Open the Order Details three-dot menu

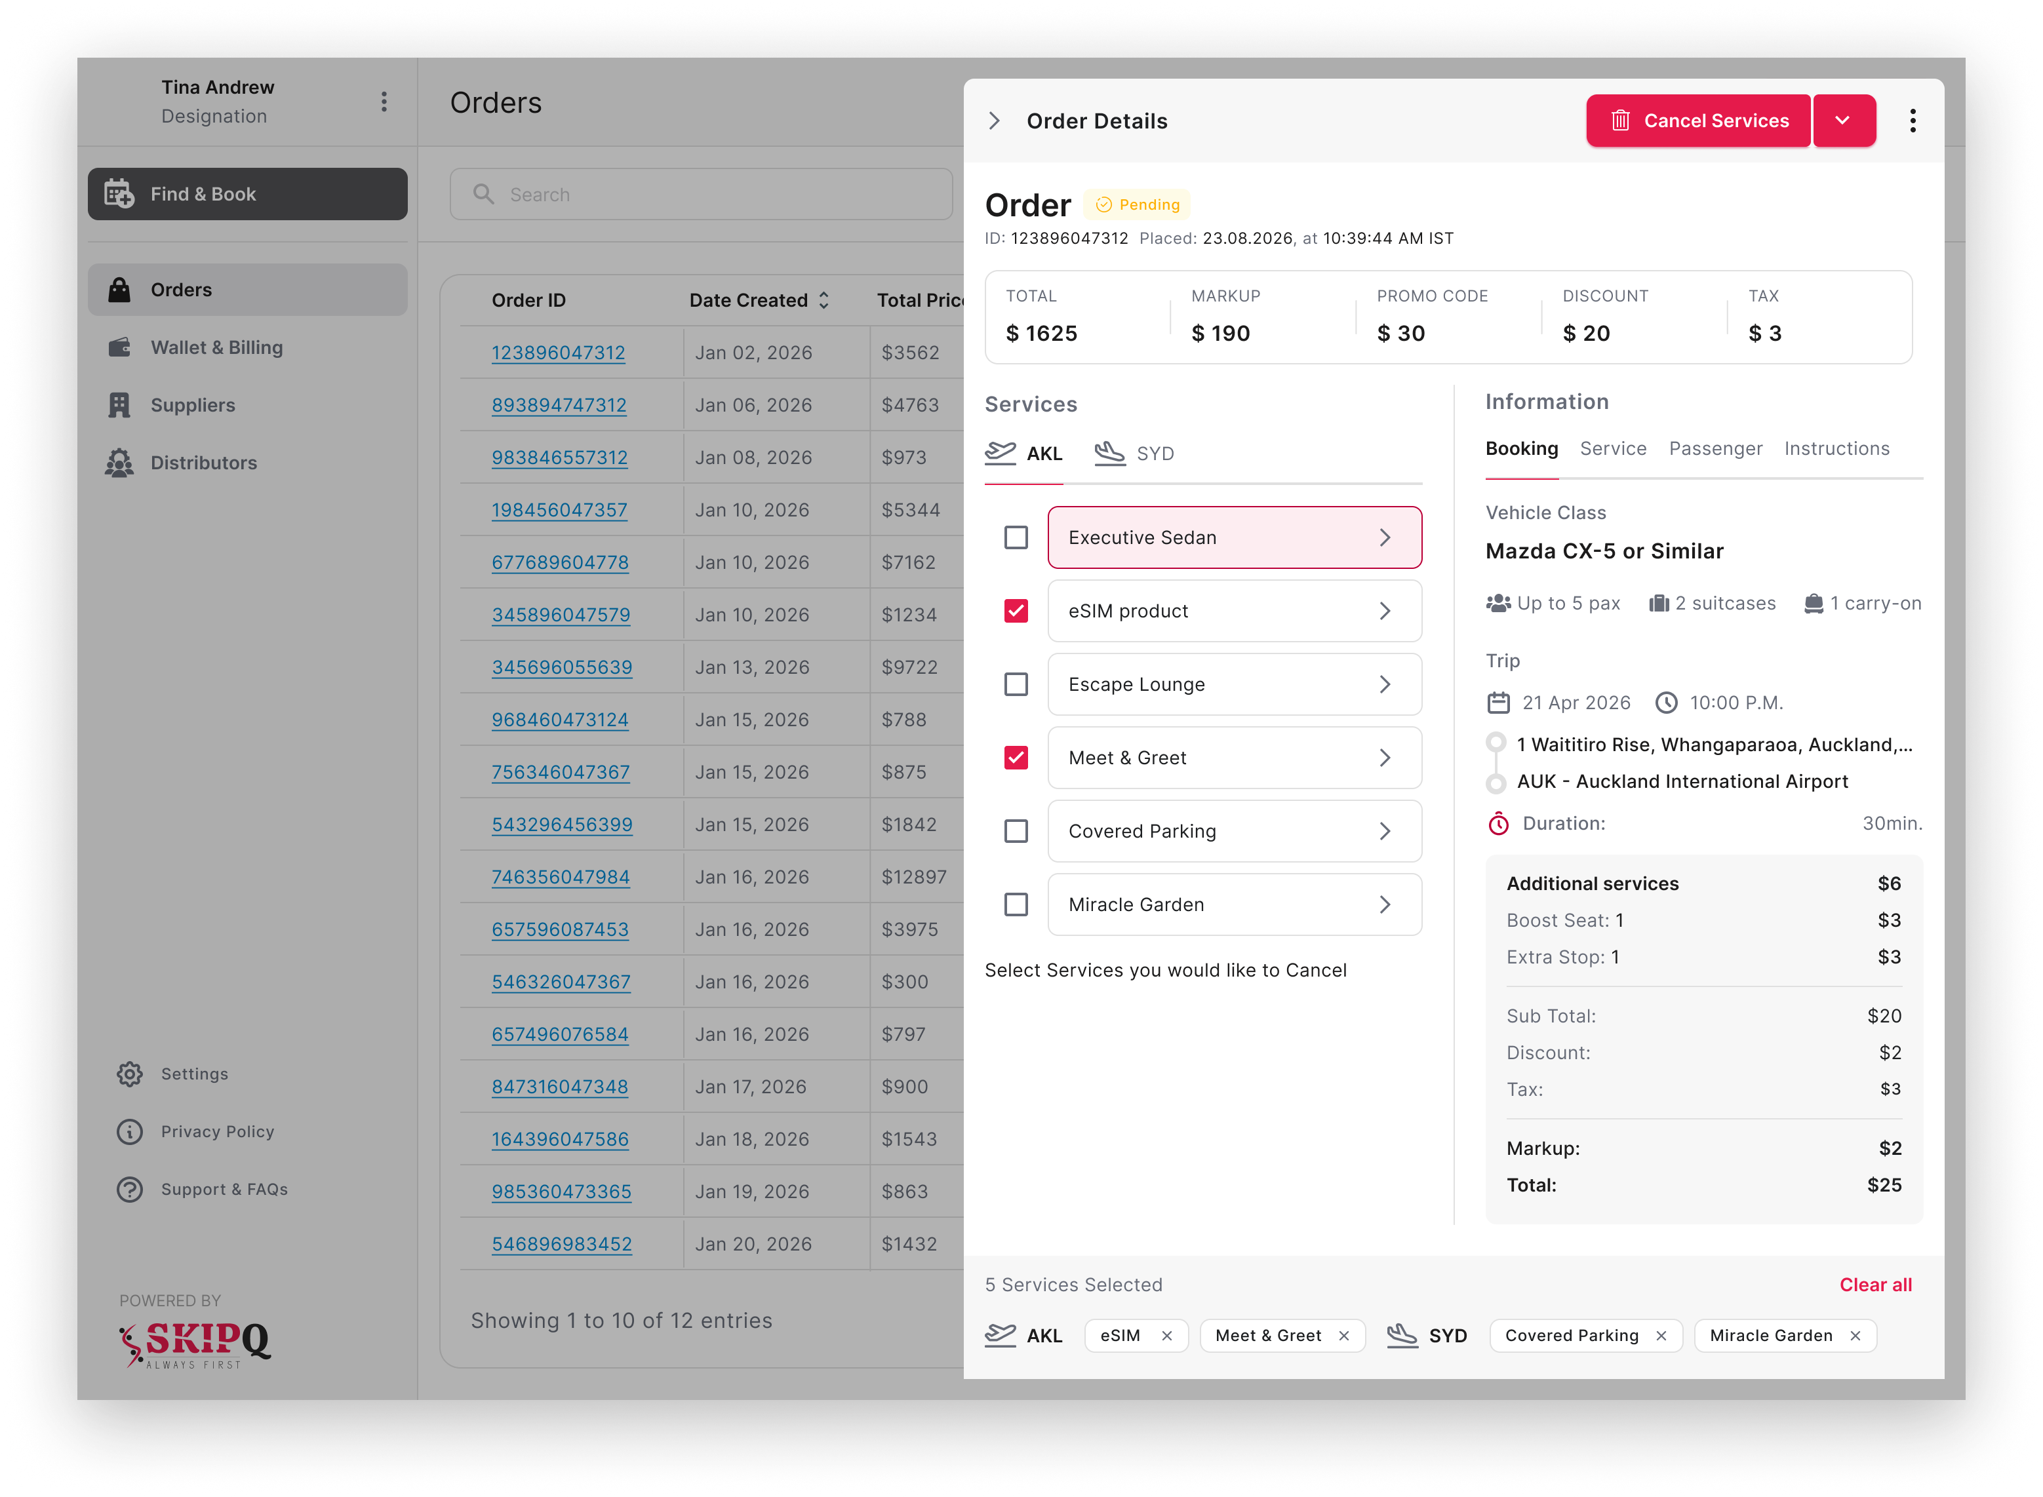tap(1913, 121)
